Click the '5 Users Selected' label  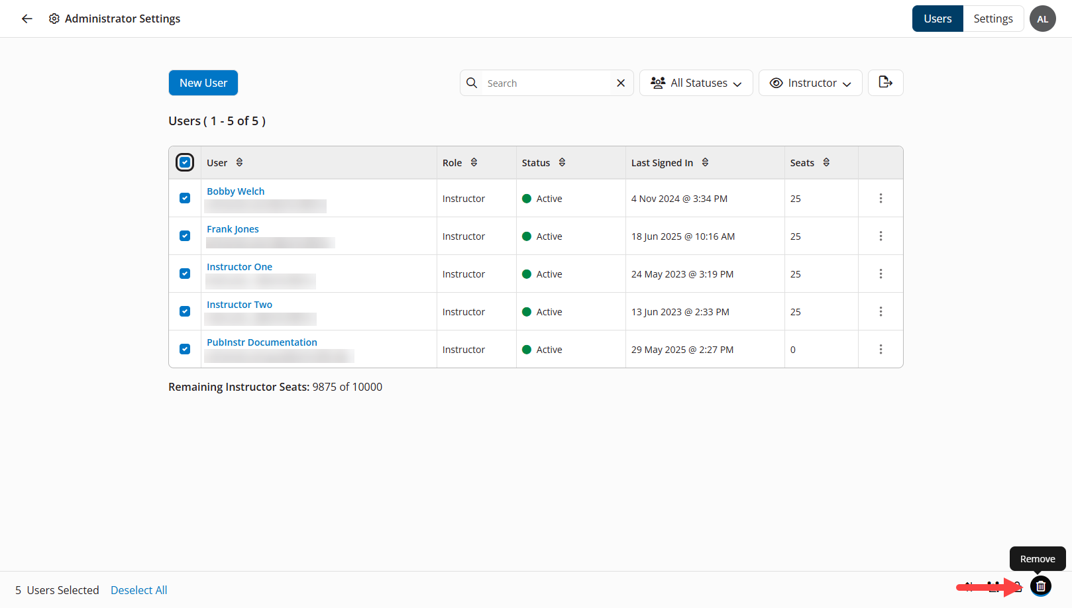[x=57, y=590]
